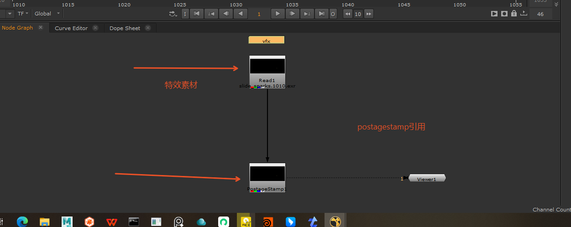Click the current frame number field
This screenshot has height=227, width=571.
259,14
